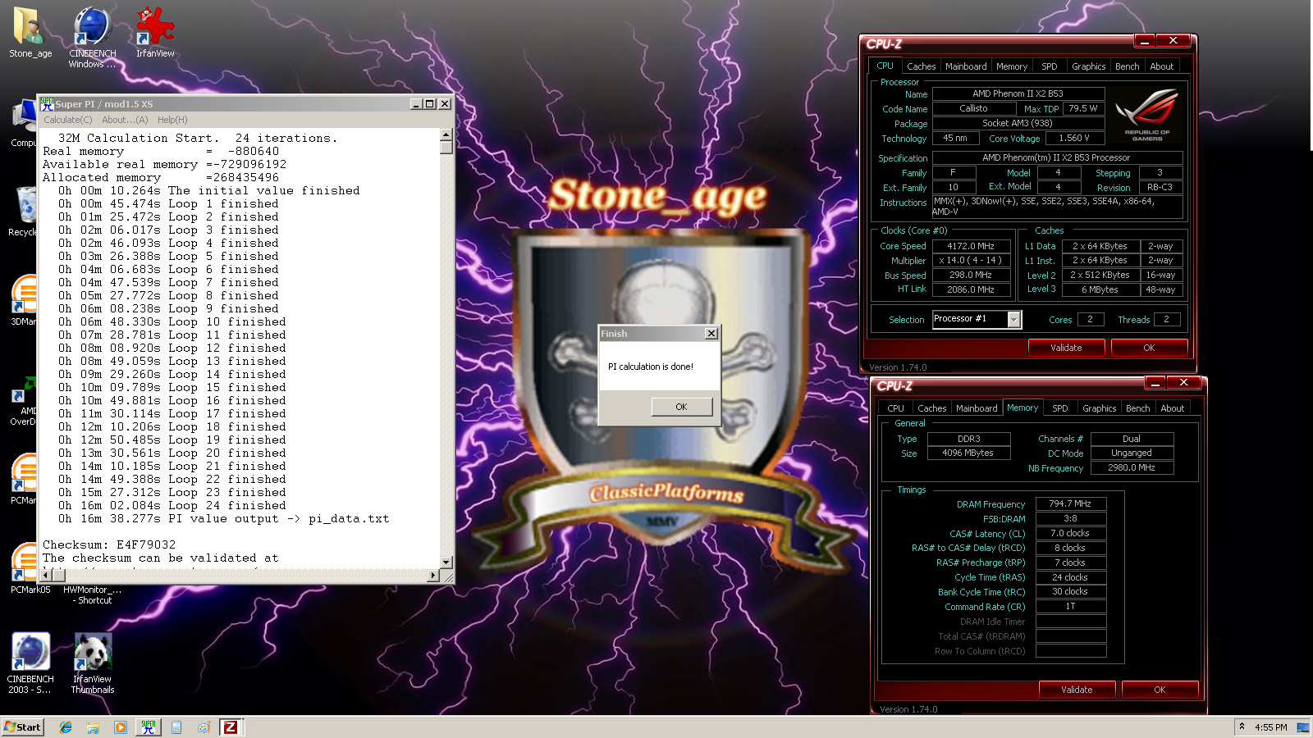Click the 4:55 PM system clock
The image size is (1313, 738).
tap(1270, 727)
